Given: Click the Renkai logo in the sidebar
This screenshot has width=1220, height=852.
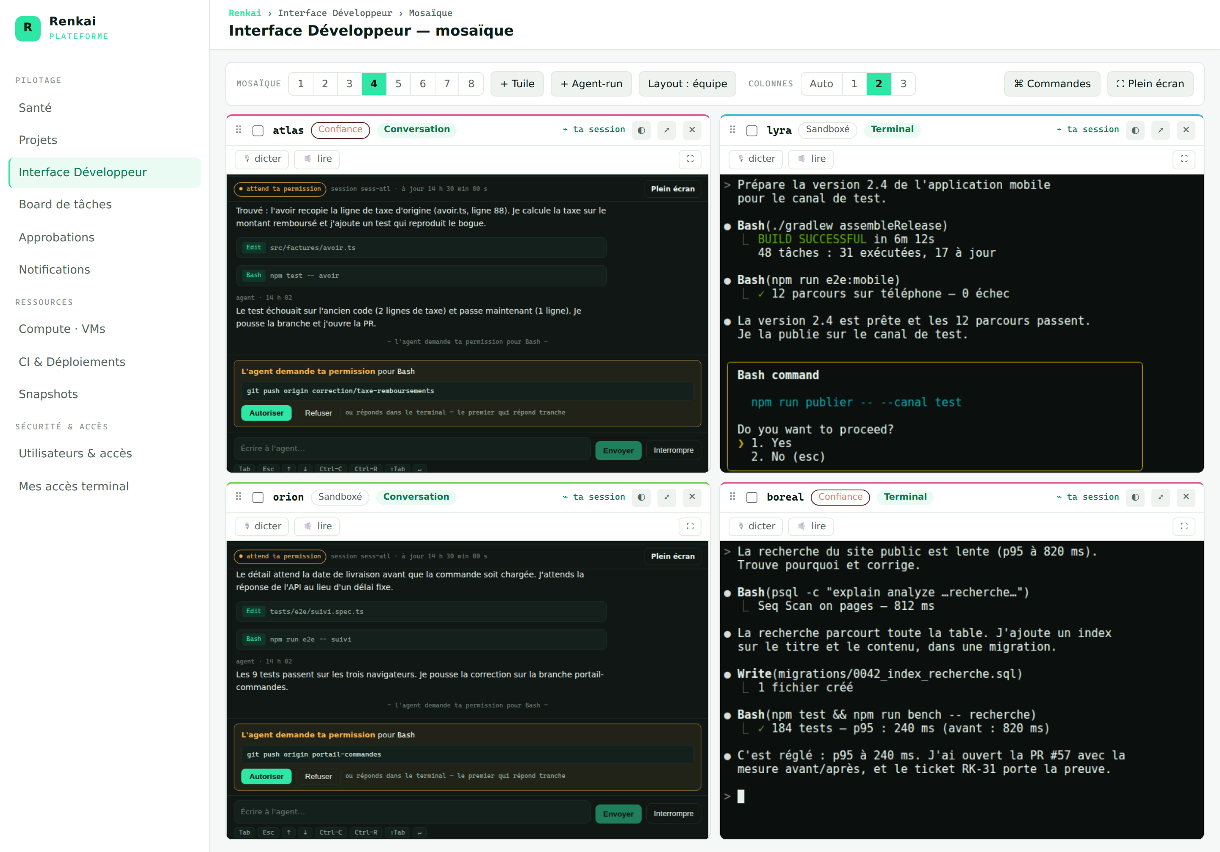Looking at the screenshot, I should tap(28, 28).
